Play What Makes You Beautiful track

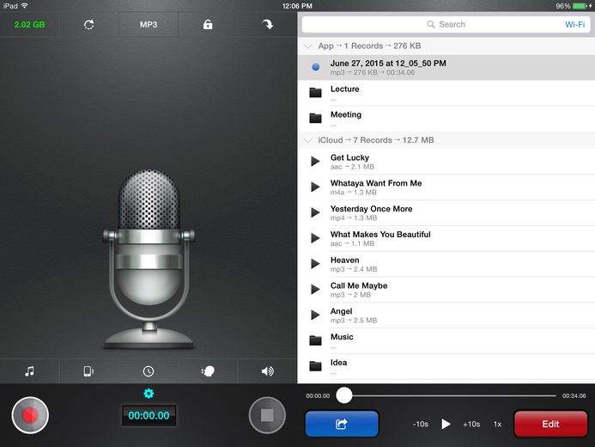pos(315,238)
